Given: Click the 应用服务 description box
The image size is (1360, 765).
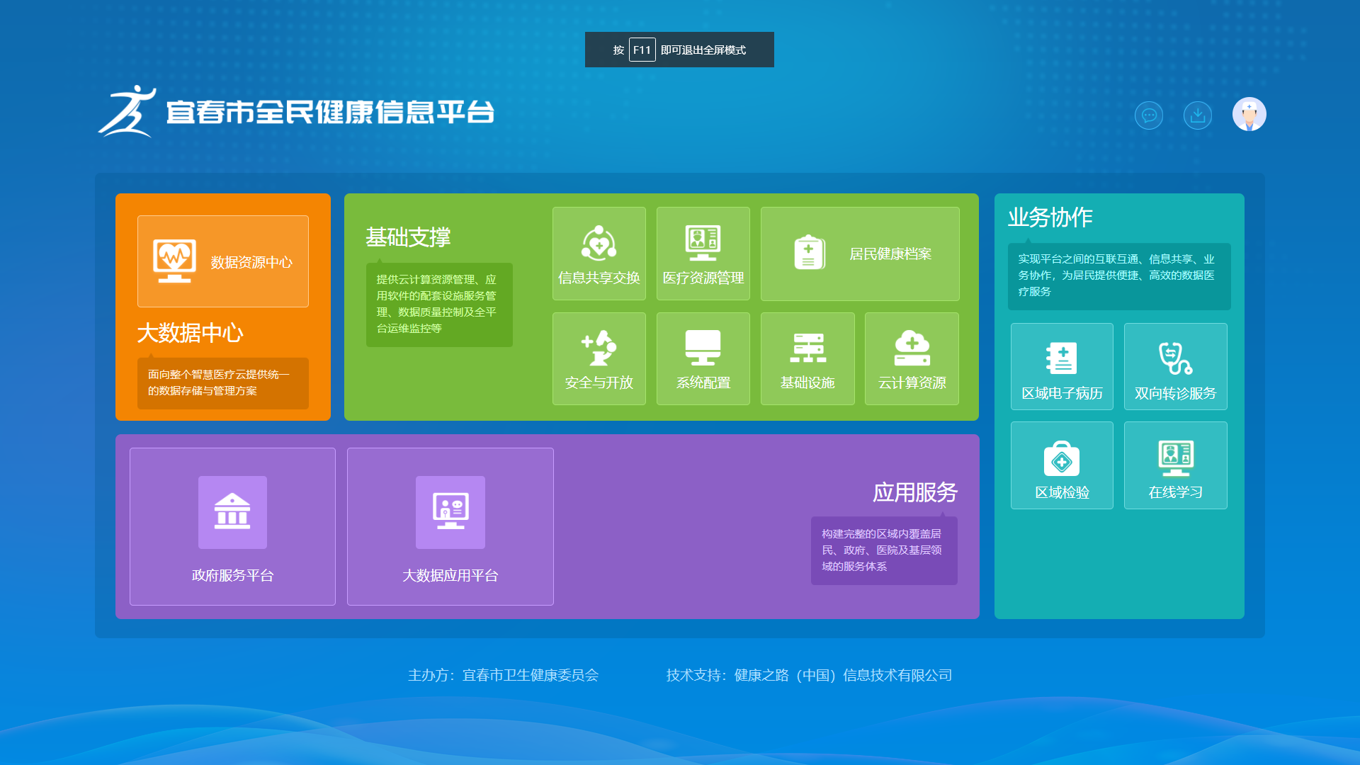Looking at the screenshot, I should [x=884, y=550].
